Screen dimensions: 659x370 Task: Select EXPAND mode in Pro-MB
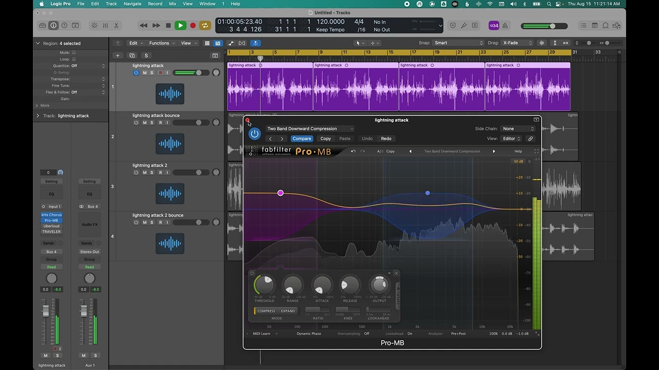(x=288, y=311)
